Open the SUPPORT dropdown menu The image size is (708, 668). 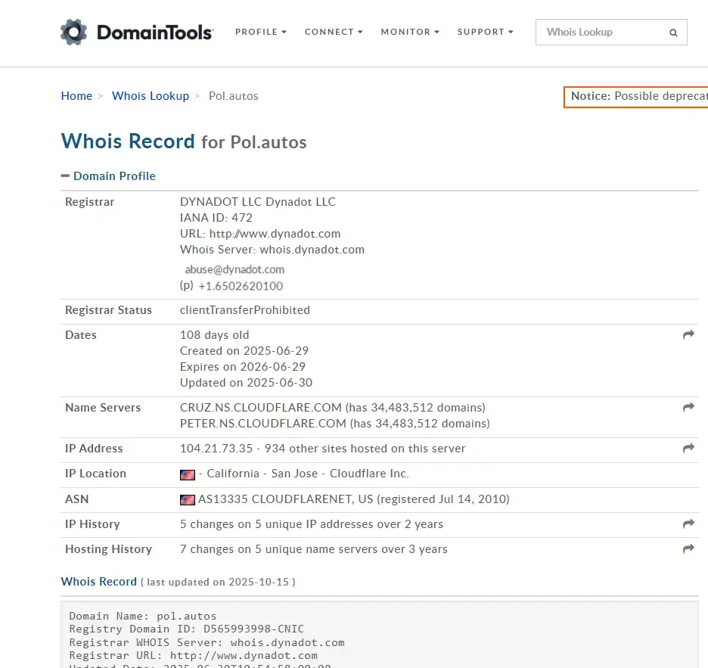486,32
